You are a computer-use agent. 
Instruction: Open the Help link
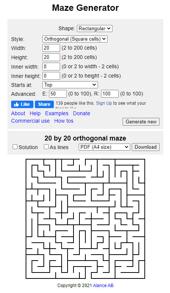click(x=35, y=113)
